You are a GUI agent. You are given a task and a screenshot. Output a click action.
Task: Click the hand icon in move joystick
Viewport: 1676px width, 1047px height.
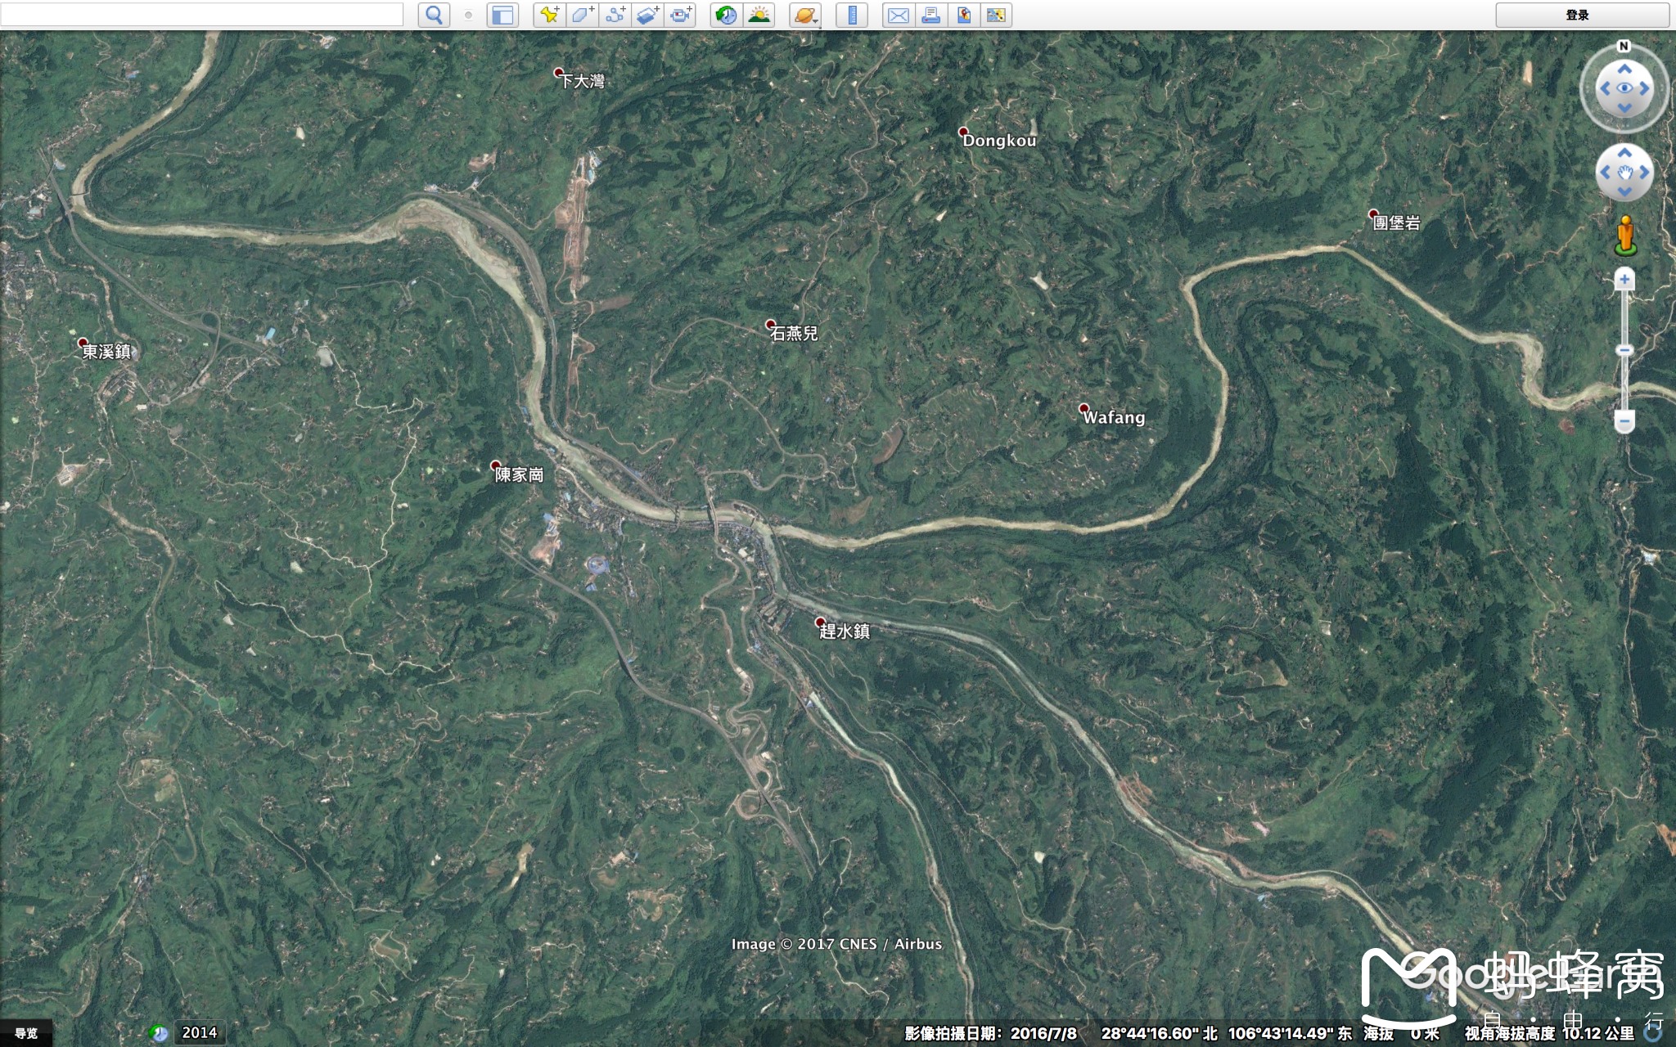click(1624, 172)
